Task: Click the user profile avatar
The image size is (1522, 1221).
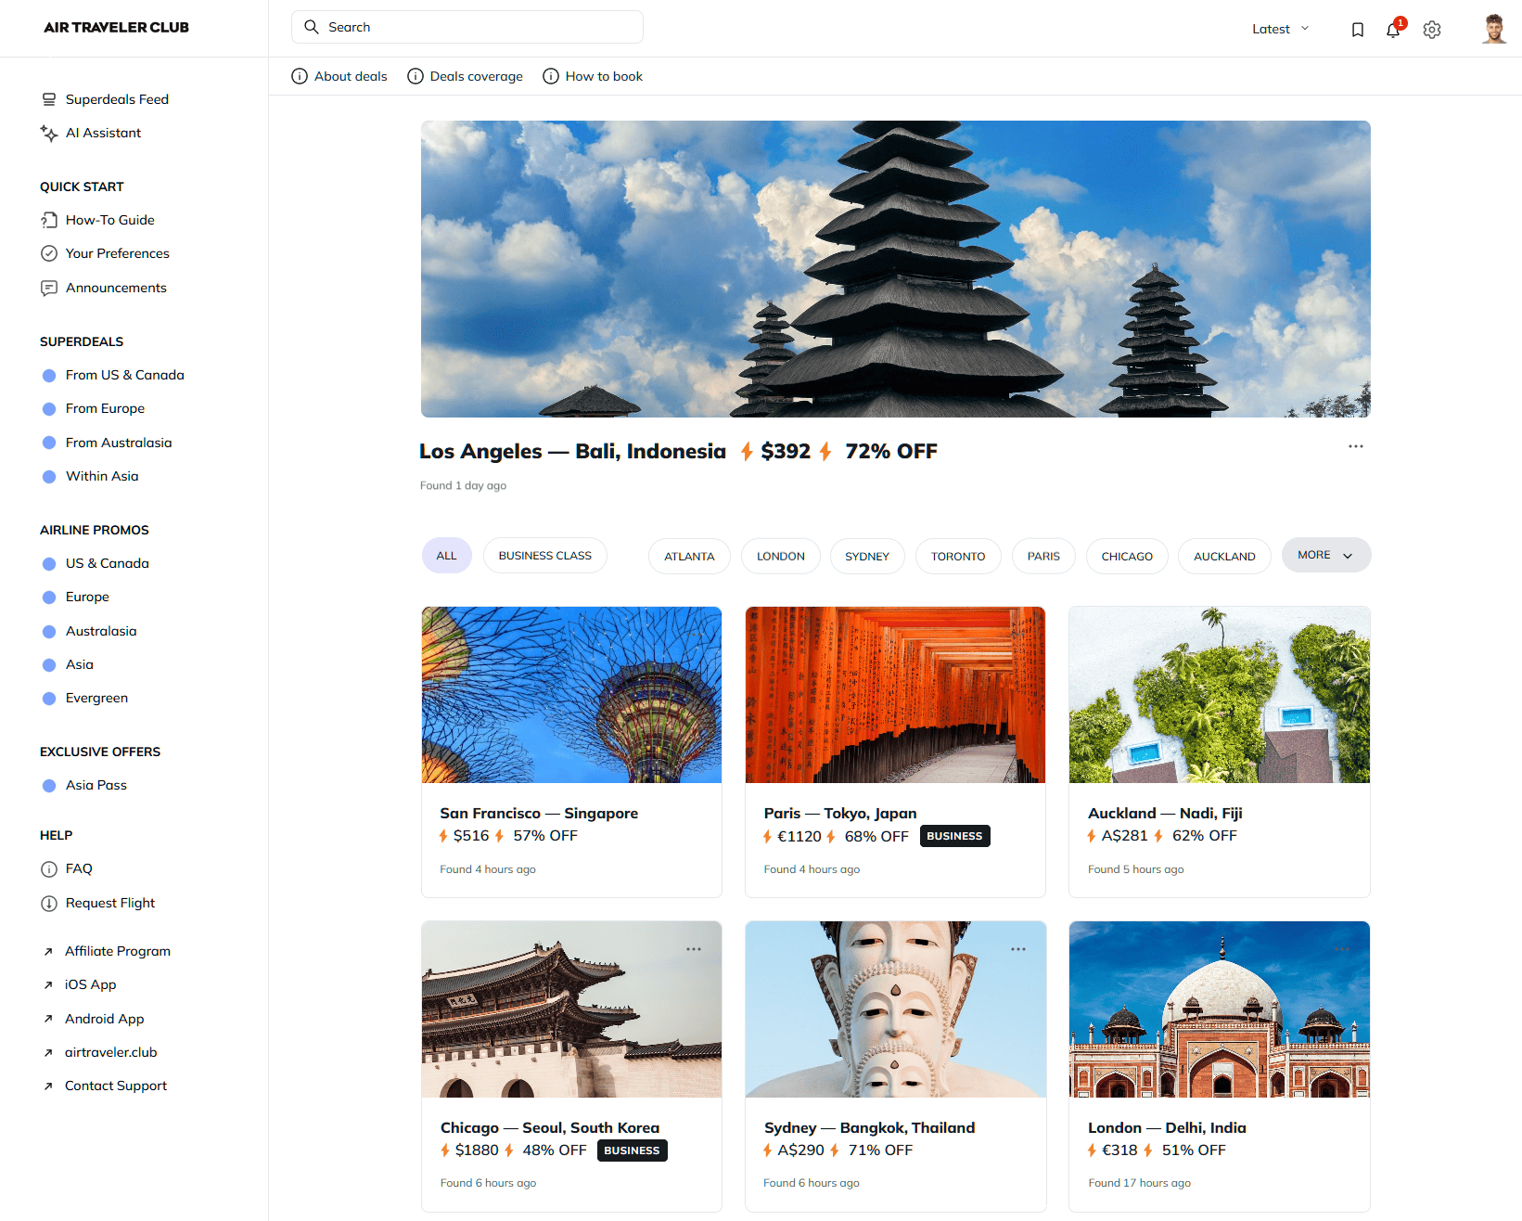Action: click(x=1493, y=29)
